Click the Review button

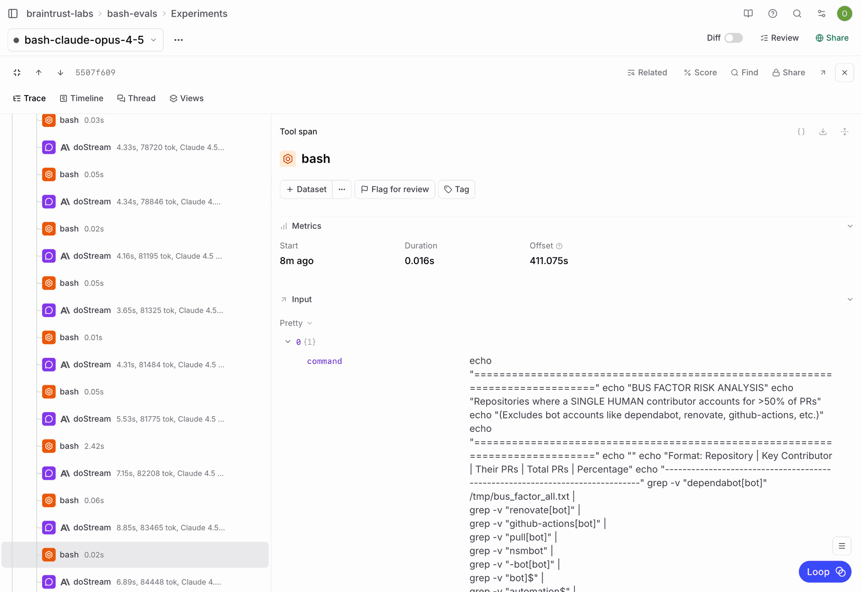point(779,38)
